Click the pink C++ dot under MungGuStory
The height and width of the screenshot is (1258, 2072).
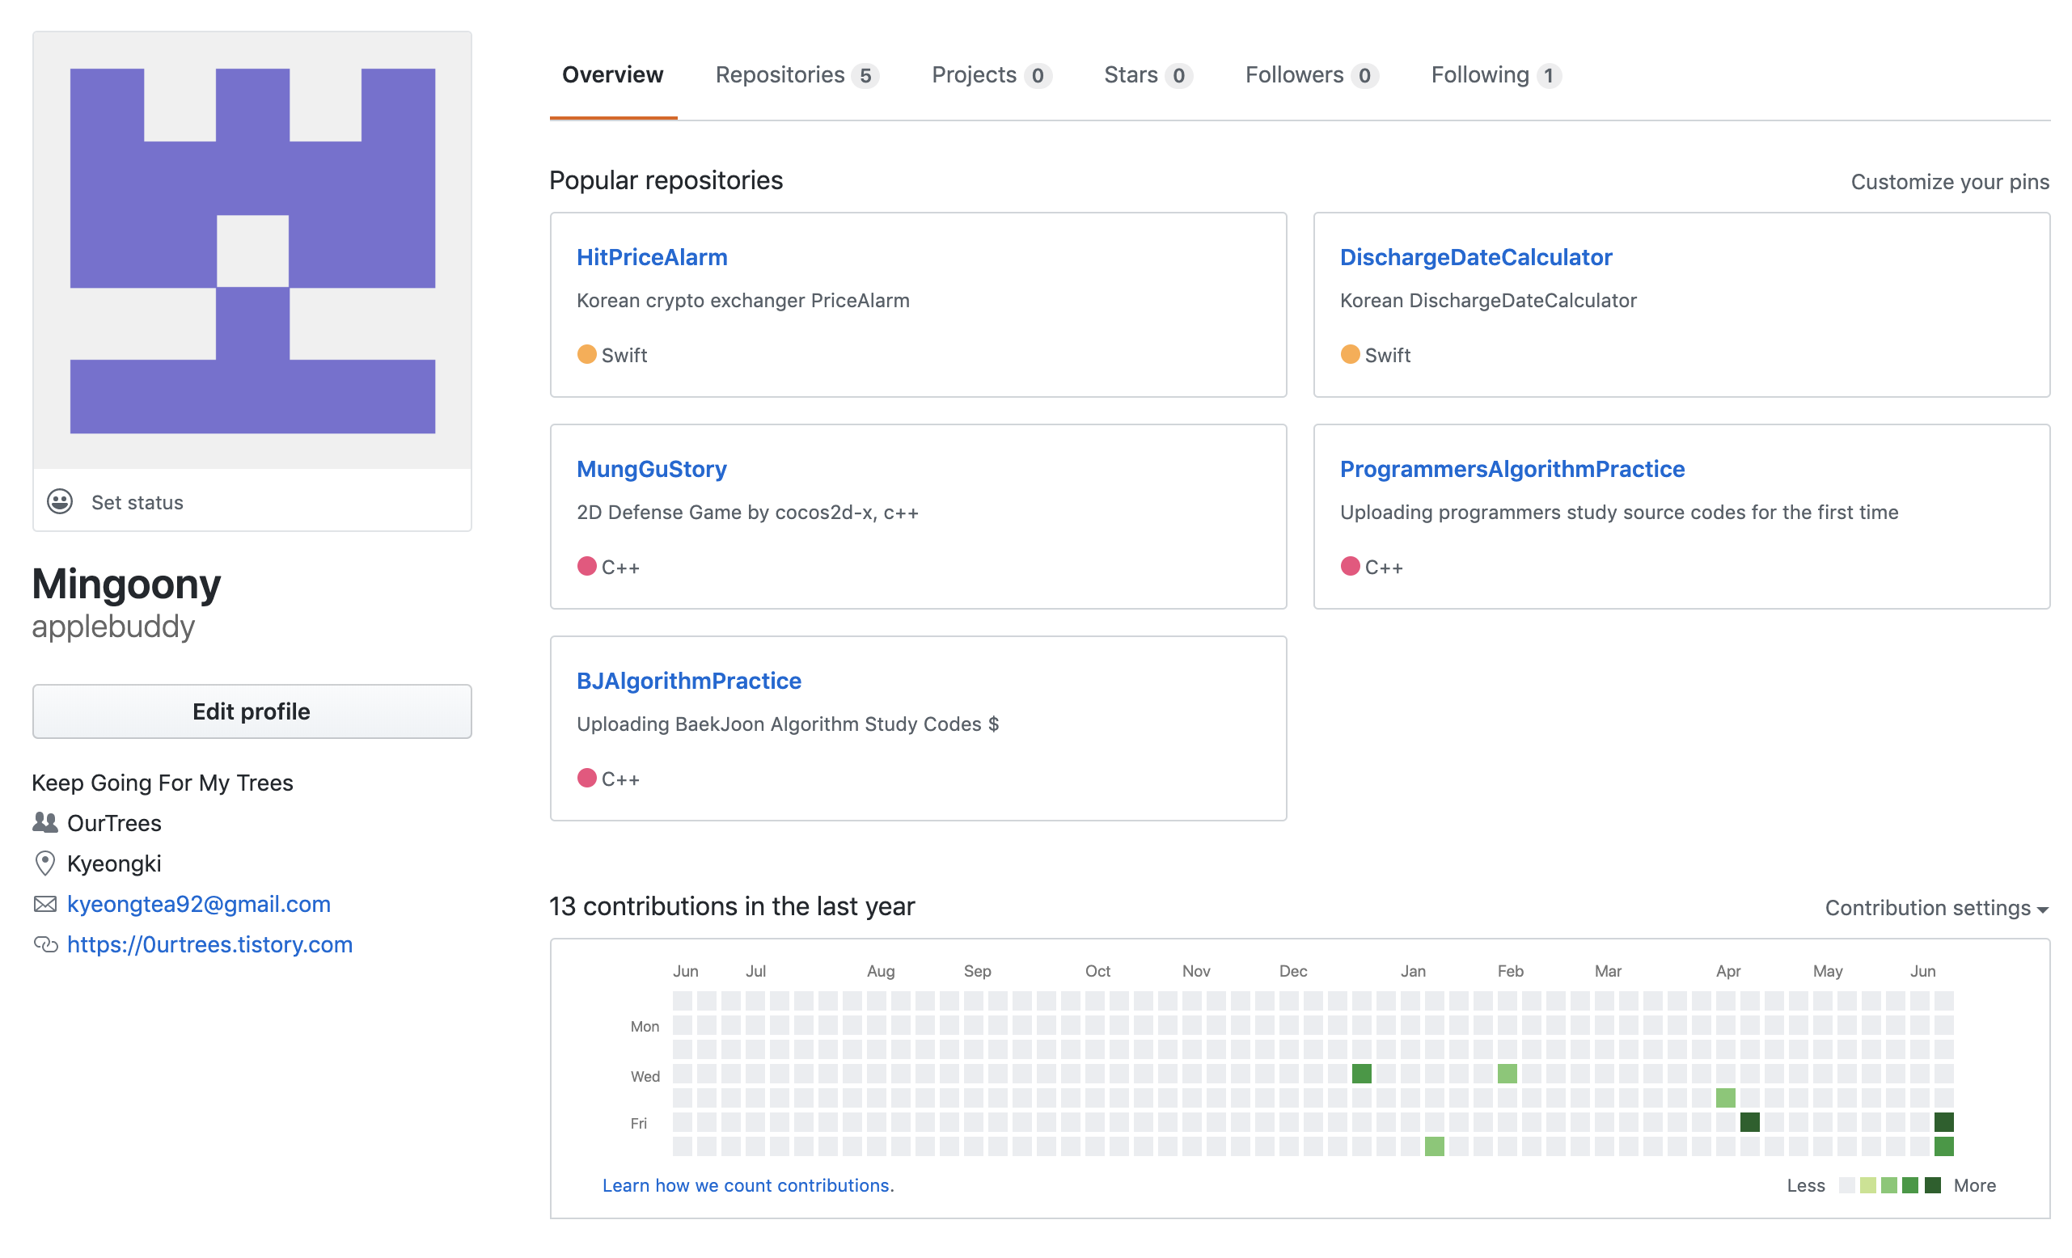coord(587,567)
